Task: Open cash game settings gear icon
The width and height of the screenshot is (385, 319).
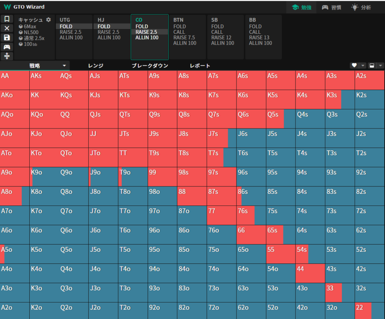Action: click(48, 20)
